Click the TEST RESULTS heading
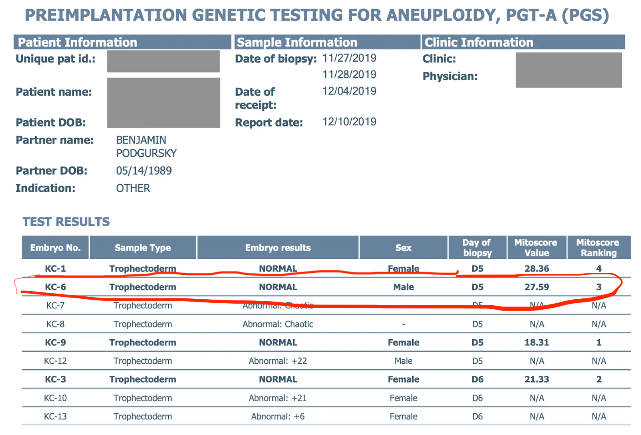This screenshot has height=435, width=641. 66,222
